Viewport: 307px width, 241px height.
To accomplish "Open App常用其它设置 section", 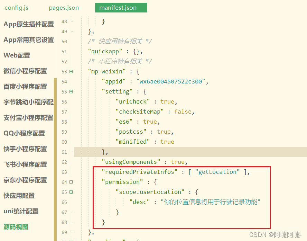I will pyautogui.click(x=29, y=40).
